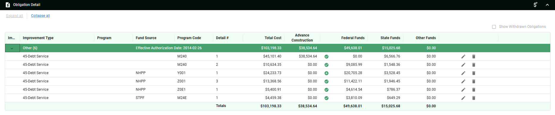Click the Total Cost column header

(x=273, y=38)
